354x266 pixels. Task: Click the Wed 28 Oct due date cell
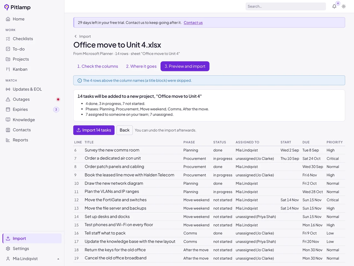click(x=313, y=192)
